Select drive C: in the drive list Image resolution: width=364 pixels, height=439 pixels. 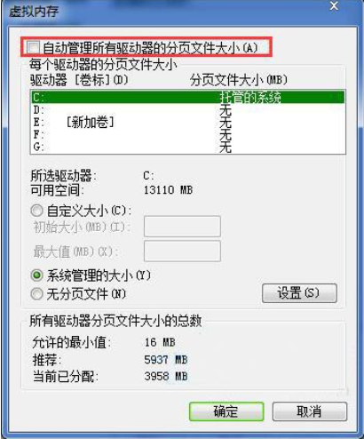[x=188, y=97]
